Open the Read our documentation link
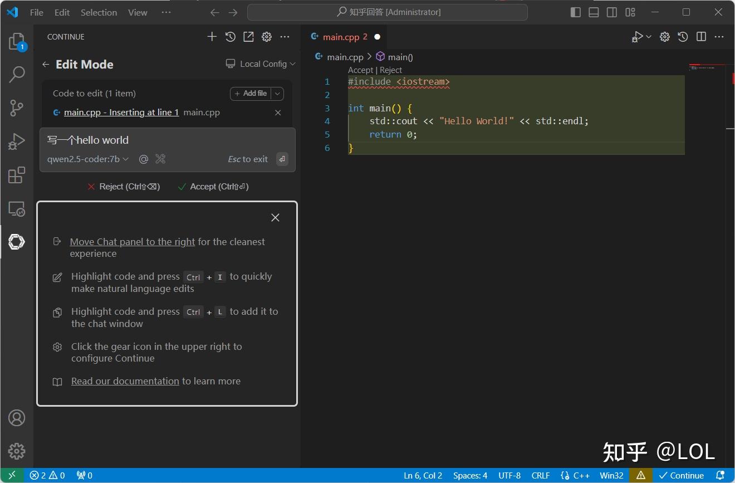Viewport: 735px width, 483px height. tap(125, 381)
